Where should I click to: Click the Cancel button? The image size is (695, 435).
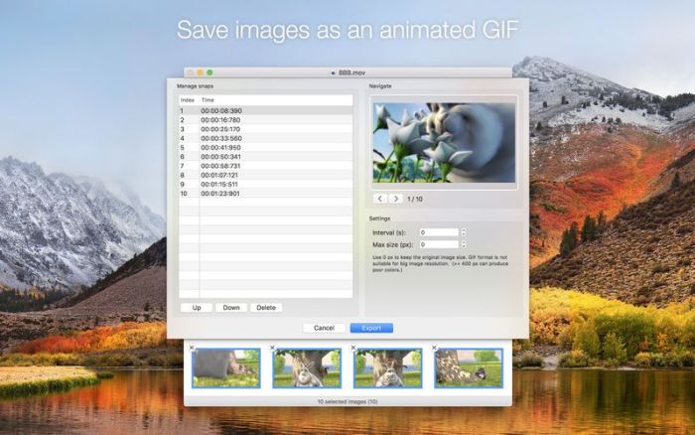point(324,328)
